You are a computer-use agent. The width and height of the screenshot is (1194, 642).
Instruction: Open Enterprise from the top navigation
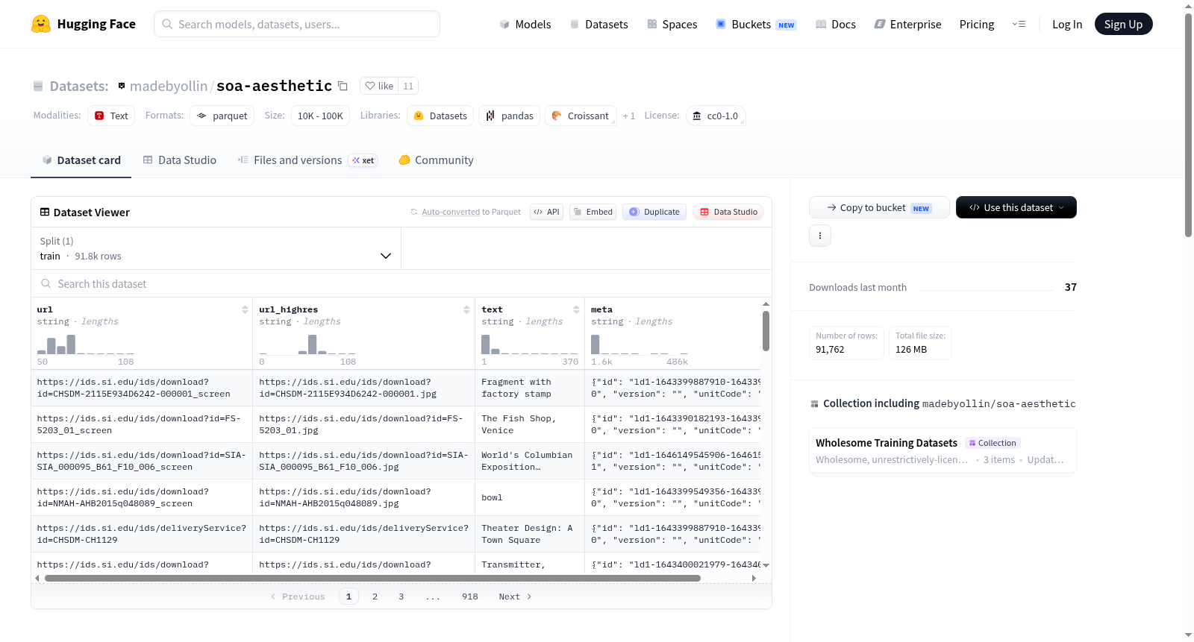(907, 24)
